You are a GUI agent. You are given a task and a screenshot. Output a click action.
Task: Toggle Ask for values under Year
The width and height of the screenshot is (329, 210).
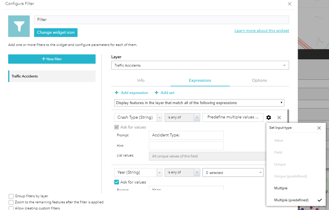pos(117,182)
